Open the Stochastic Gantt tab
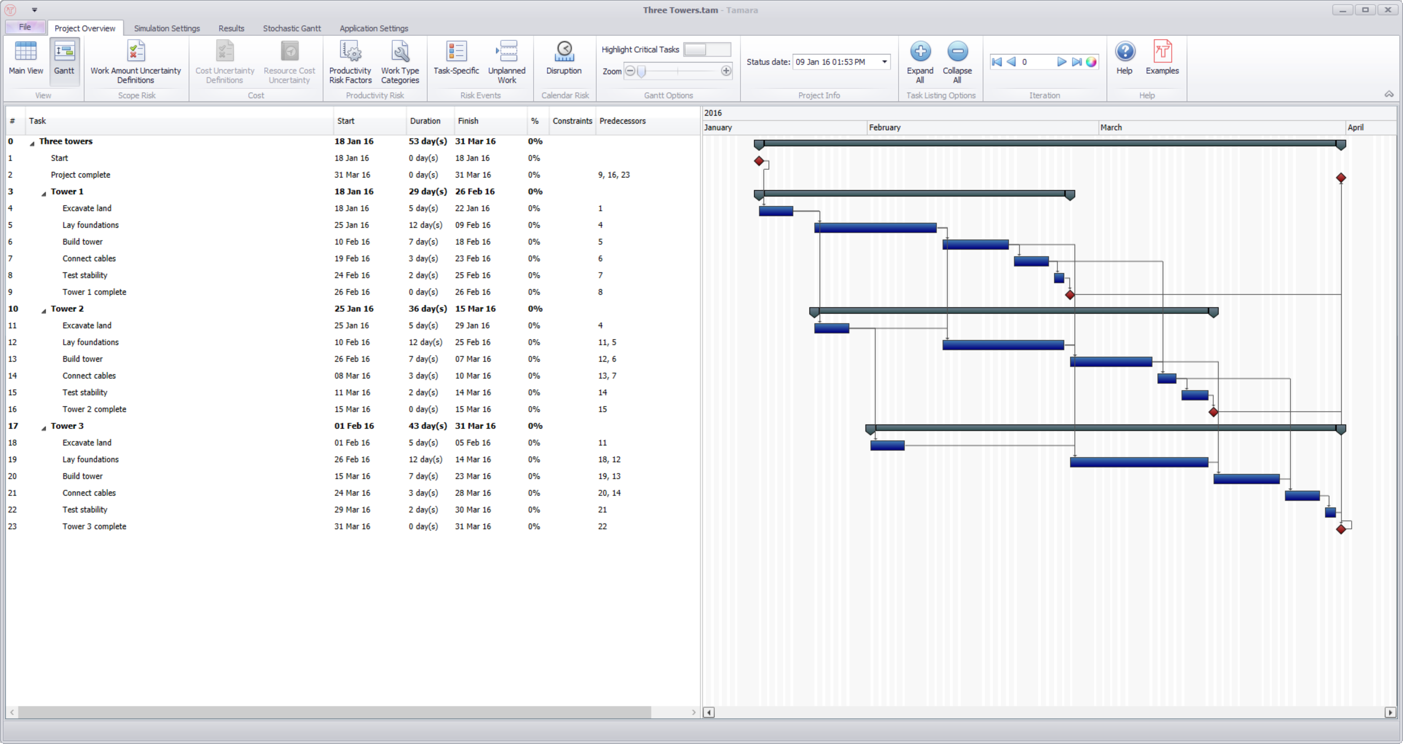Image resolution: width=1403 pixels, height=744 pixels. coord(291,28)
